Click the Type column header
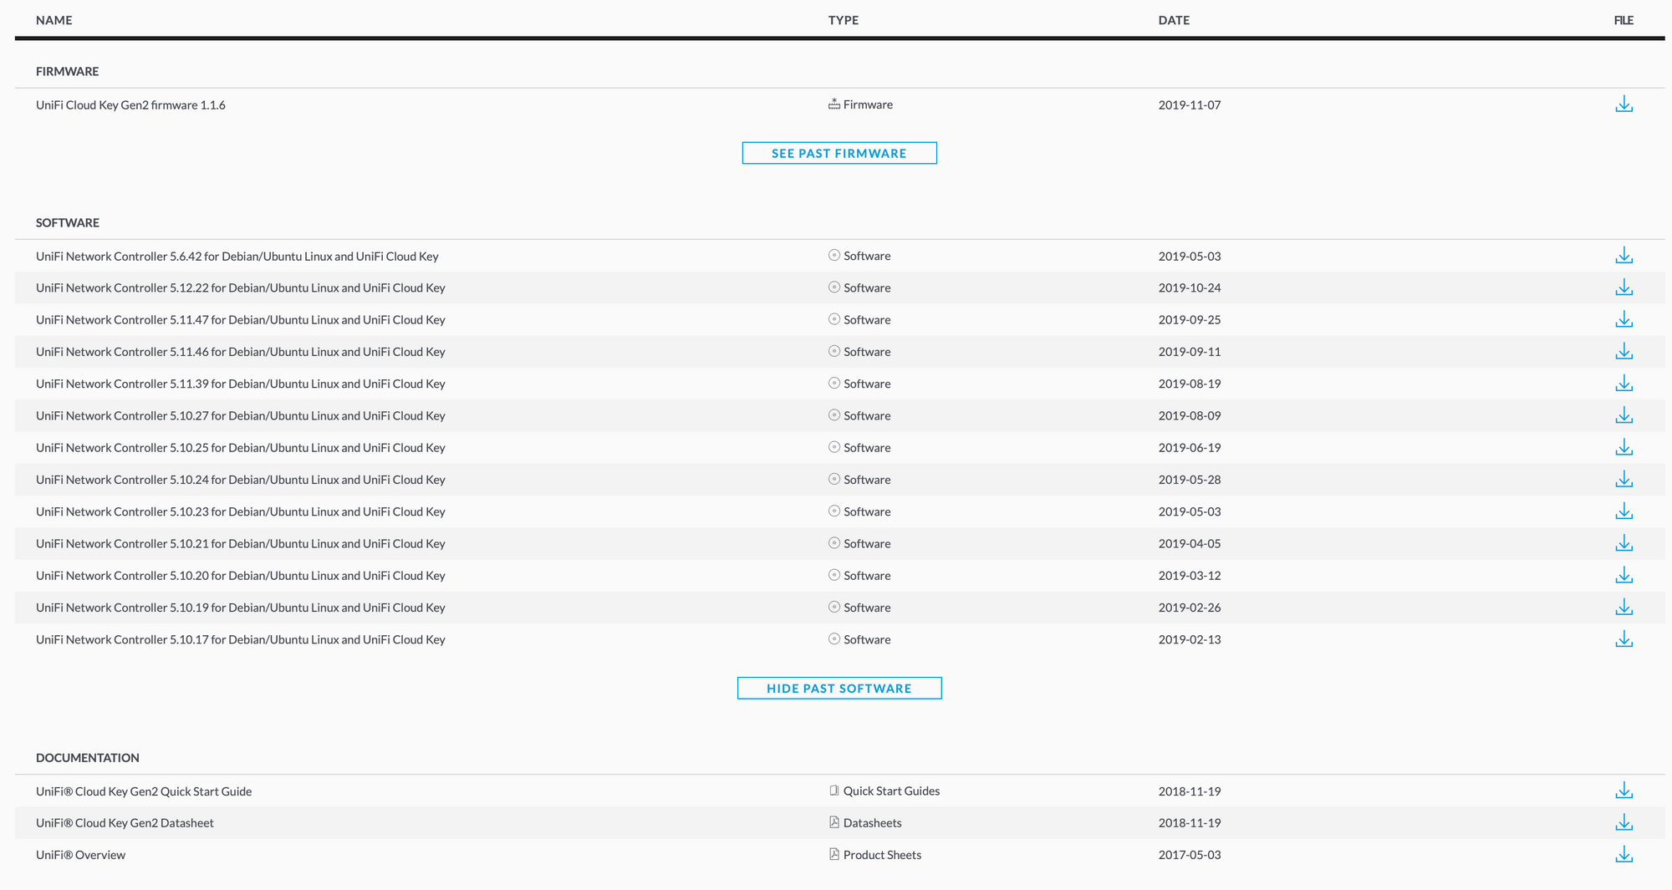The image size is (1672, 890). (843, 20)
